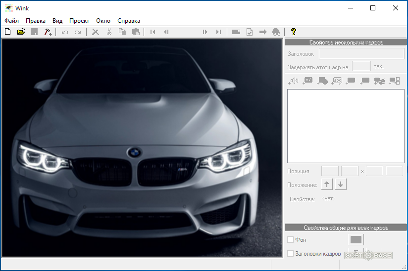Move object down with Положение down arrow

pos(341,184)
